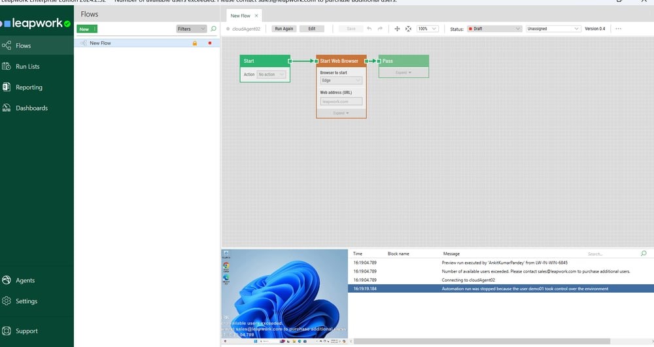The image size is (654, 347).
Task: Open the 100% zoom level dropdown
Action: point(428,29)
